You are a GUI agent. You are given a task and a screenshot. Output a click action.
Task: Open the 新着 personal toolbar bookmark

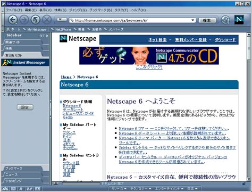[x=80, y=29]
